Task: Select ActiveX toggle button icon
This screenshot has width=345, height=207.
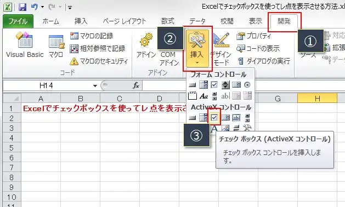Action: pyautogui.click(x=236, y=128)
